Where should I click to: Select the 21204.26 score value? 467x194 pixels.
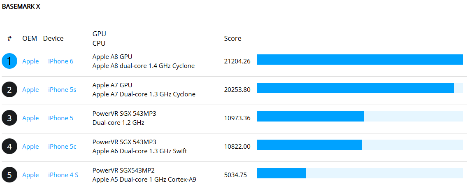click(x=237, y=61)
